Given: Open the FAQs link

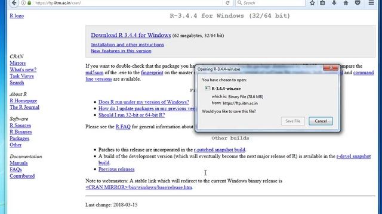Looking at the screenshot, I should 16,169.
